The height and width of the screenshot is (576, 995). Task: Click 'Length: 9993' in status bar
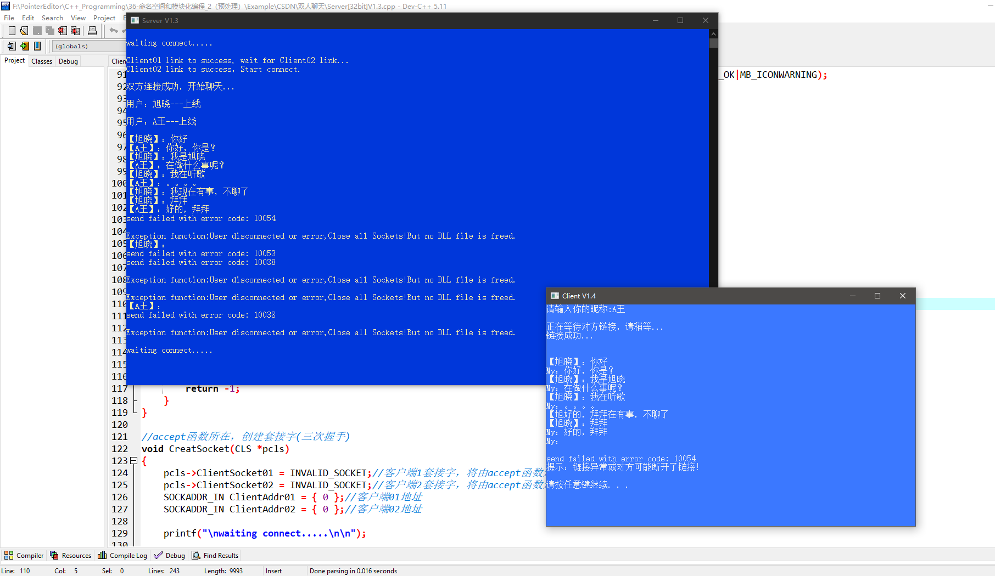pos(223,571)
